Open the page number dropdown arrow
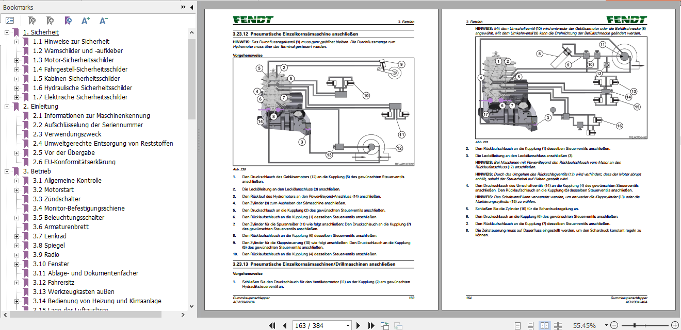The height and width of the screenshot is (330, 681). [x=348, y=325]
